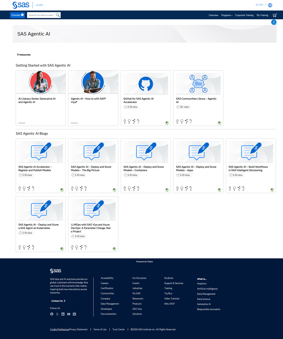This screenshot has height=339, width=283.
Task: Share the Deploy and Score Models – Apps blog
Action: (x=186, y=188)
